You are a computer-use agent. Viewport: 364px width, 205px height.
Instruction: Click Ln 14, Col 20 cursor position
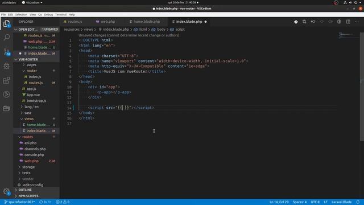(279, 202)
